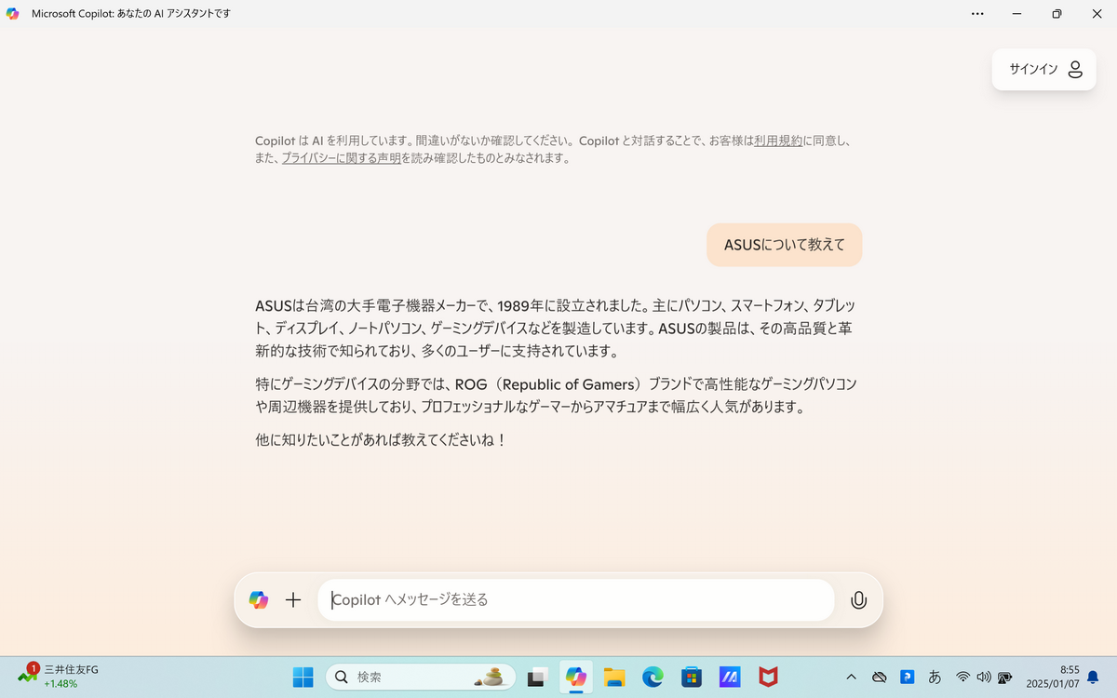This screenshot has width=1117, height=698.
Task: Open the 利用規約 terms link
Action: pos(778,141)
